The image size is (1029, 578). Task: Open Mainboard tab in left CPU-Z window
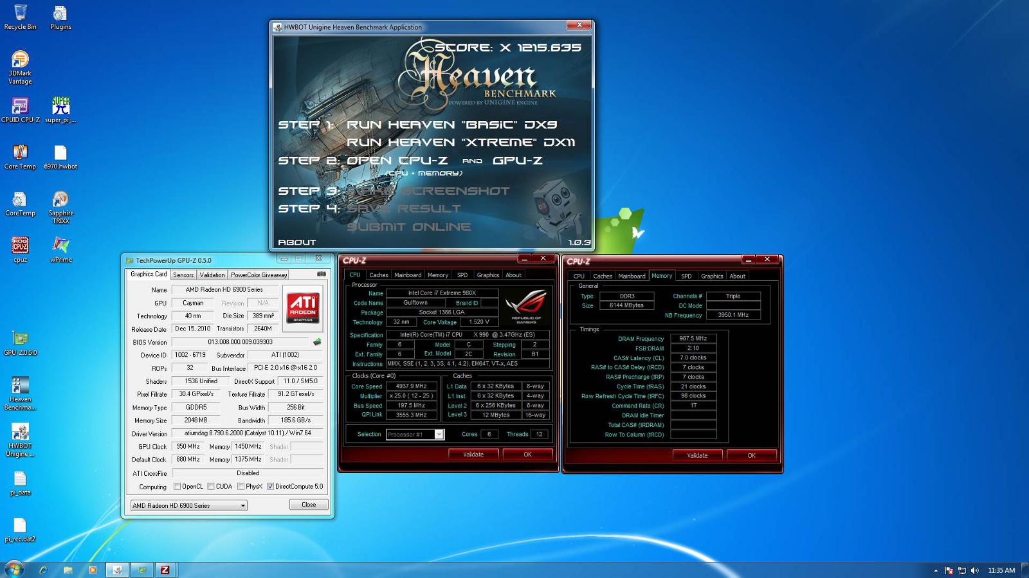pos(408,275)
